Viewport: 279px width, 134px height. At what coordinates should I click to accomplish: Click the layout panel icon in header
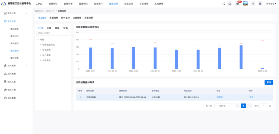(x=260, y=4)
